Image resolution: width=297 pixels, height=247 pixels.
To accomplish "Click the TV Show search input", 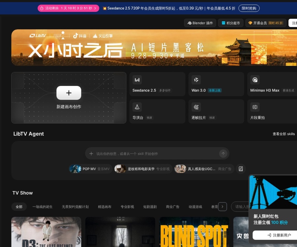I will coord(240,207).
